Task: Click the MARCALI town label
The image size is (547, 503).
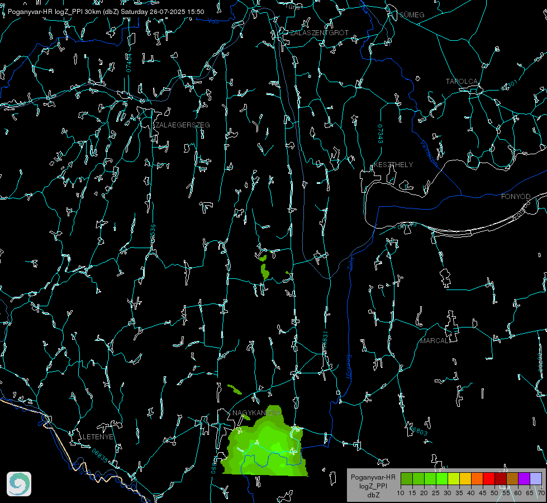Action: click(435, 341)
